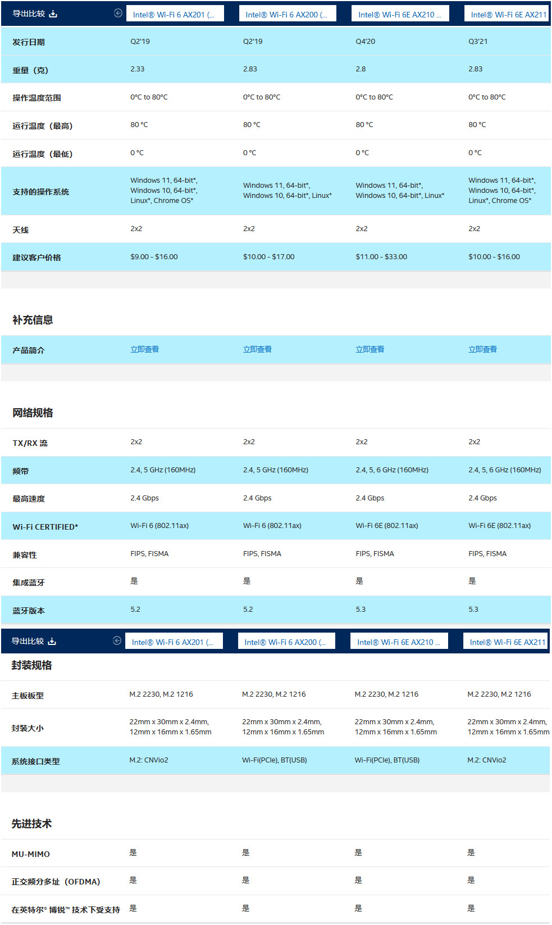Image resolution: width=552 pixels, height=925 pixels.
Task: Open Intel Wi-Fi 6 AX201 link above 封装规格 heading
Action: tap(174, 642)
